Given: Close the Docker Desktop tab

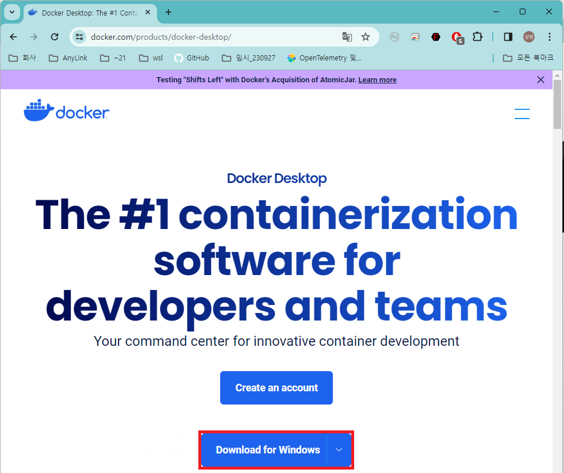Looking at the screenshot, I should point(148,12).
